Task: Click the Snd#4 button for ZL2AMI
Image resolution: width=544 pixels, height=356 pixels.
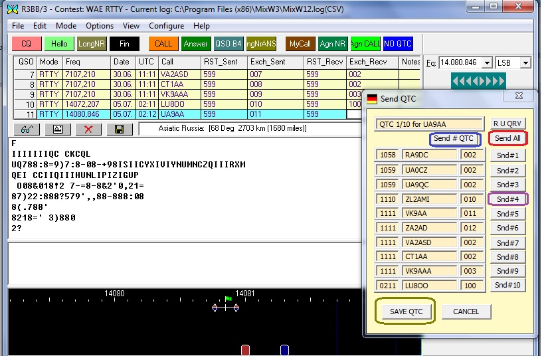Action: pyautogui.click(x=507, y=199)
